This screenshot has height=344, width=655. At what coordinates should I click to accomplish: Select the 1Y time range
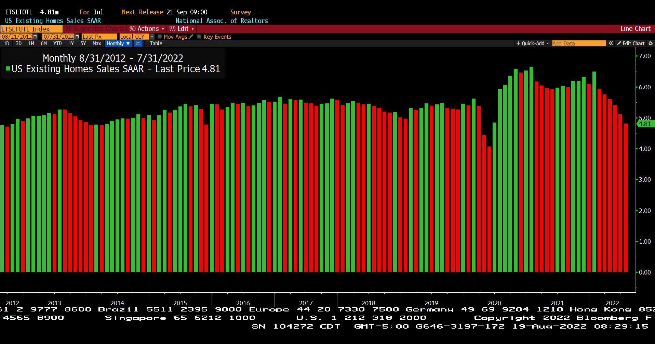click(71, 43)
